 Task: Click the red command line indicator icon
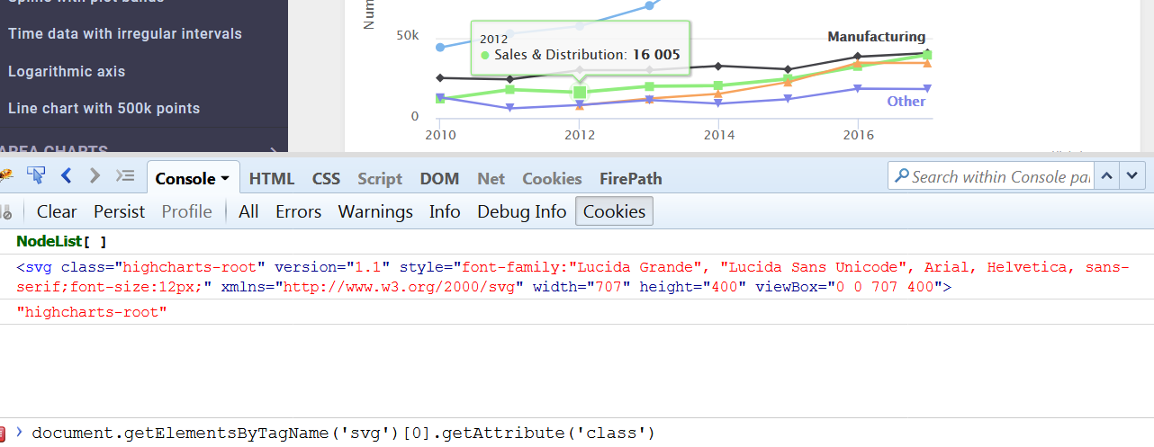(4, 434)
